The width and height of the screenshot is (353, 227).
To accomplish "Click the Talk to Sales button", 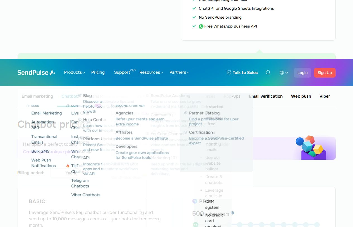I will (242, 73).
